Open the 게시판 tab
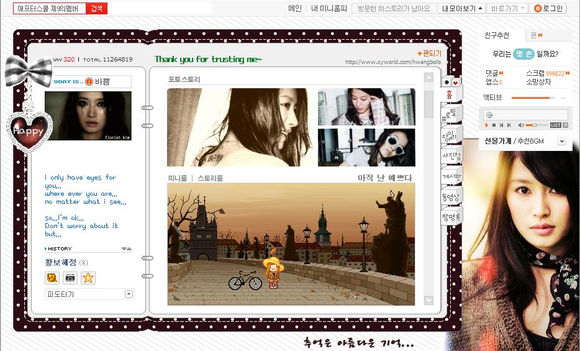 pyautogui.click(x=451, y=176)
